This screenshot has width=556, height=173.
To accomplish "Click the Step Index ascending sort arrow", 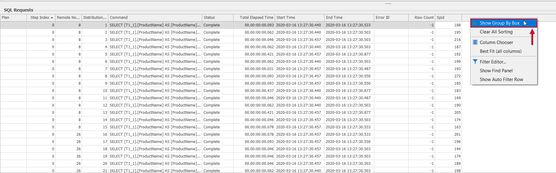I will click(x=52, y=18).
